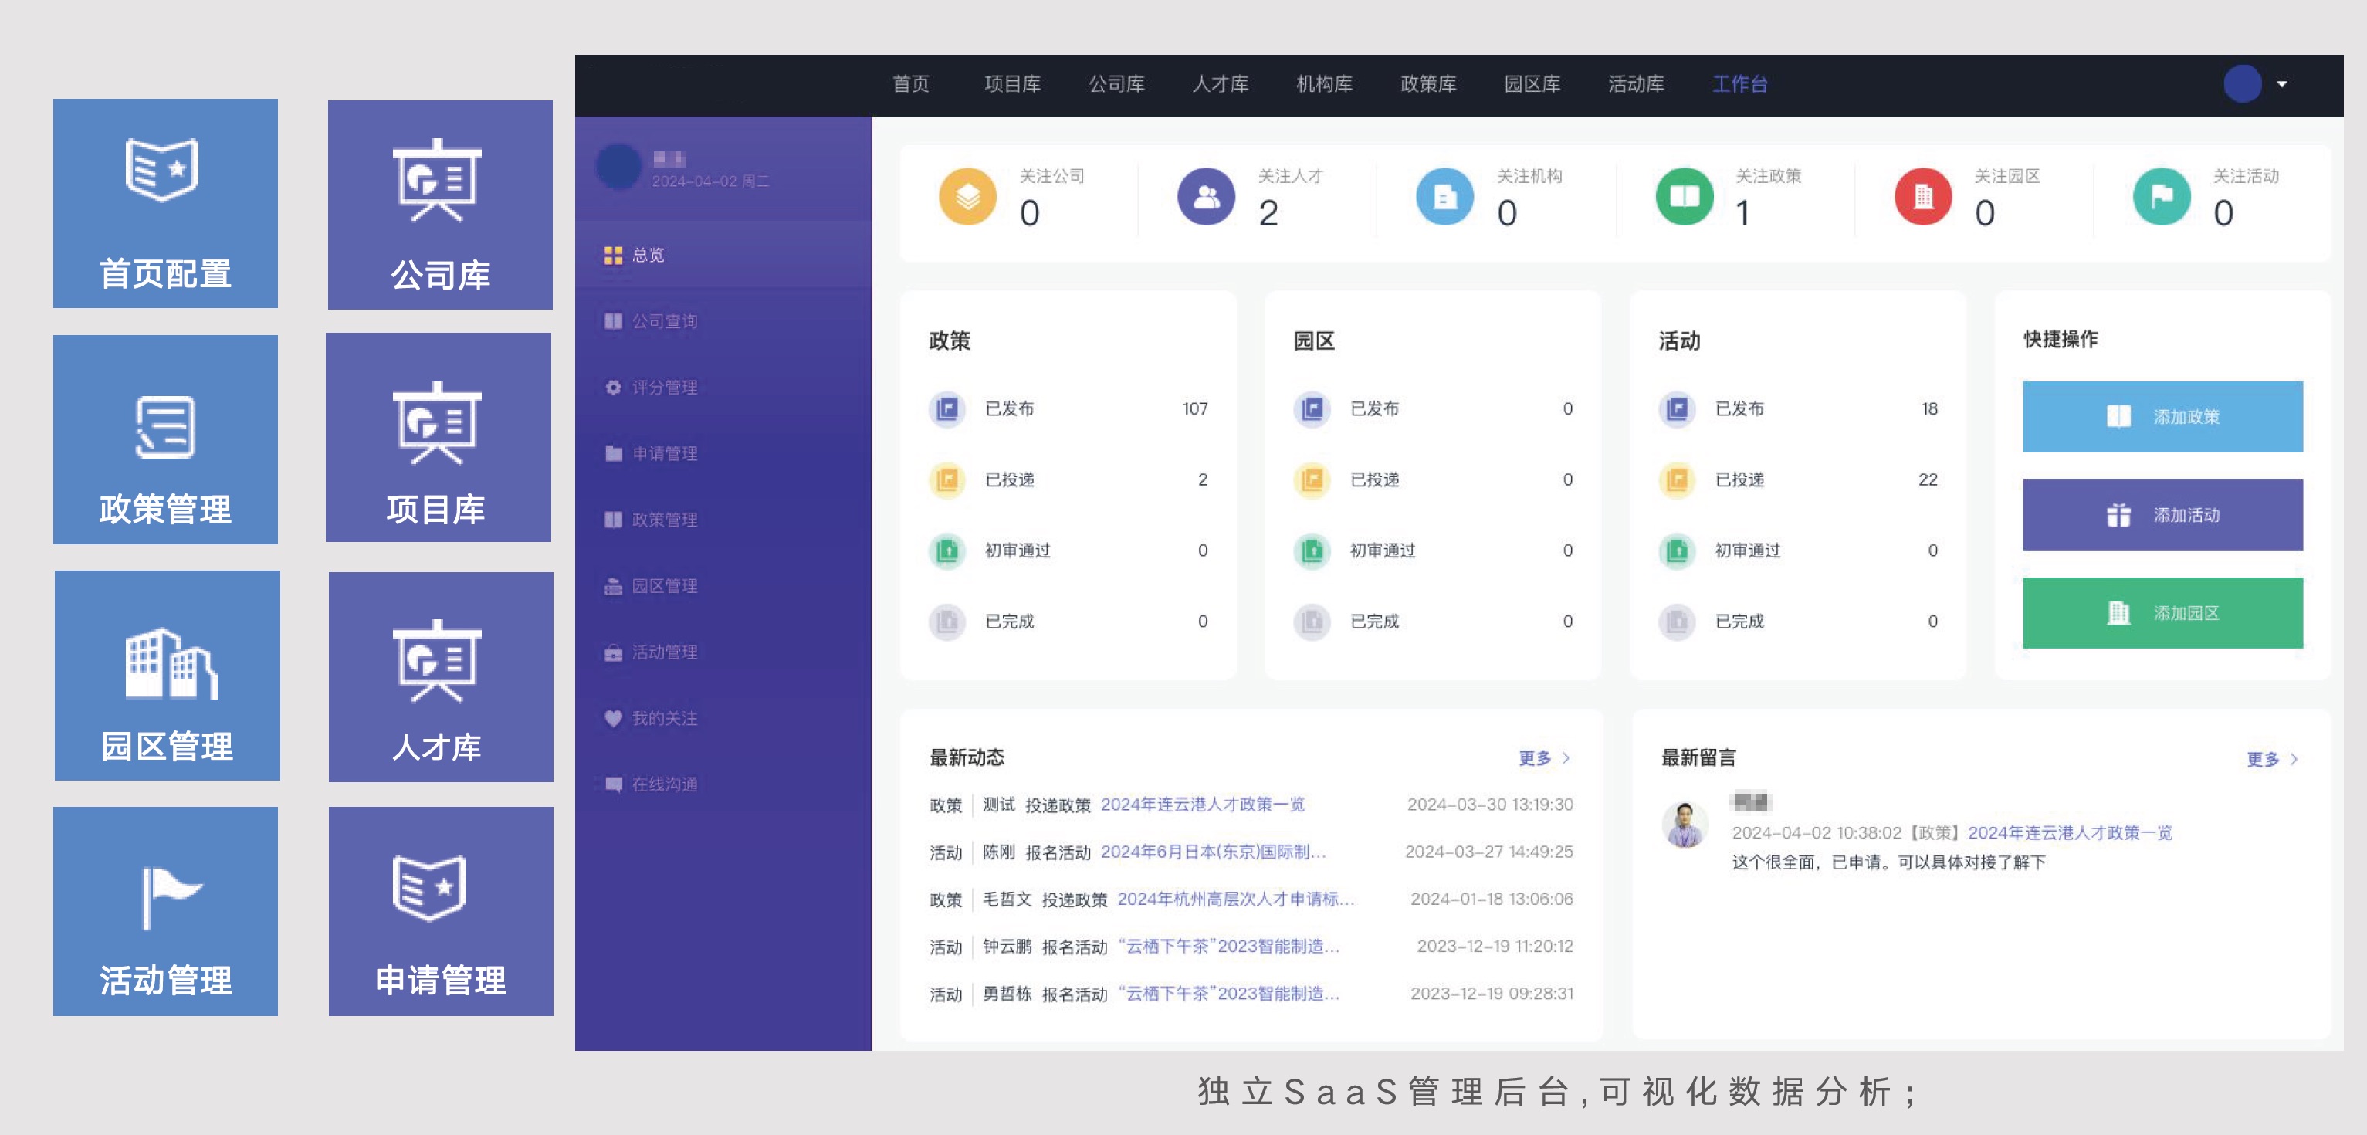
Task: Select 申请管理 in the sidebar
Action: click(663, 453)
